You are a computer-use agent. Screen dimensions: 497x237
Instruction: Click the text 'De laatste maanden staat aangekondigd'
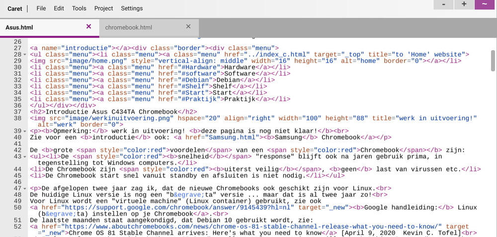102,220
